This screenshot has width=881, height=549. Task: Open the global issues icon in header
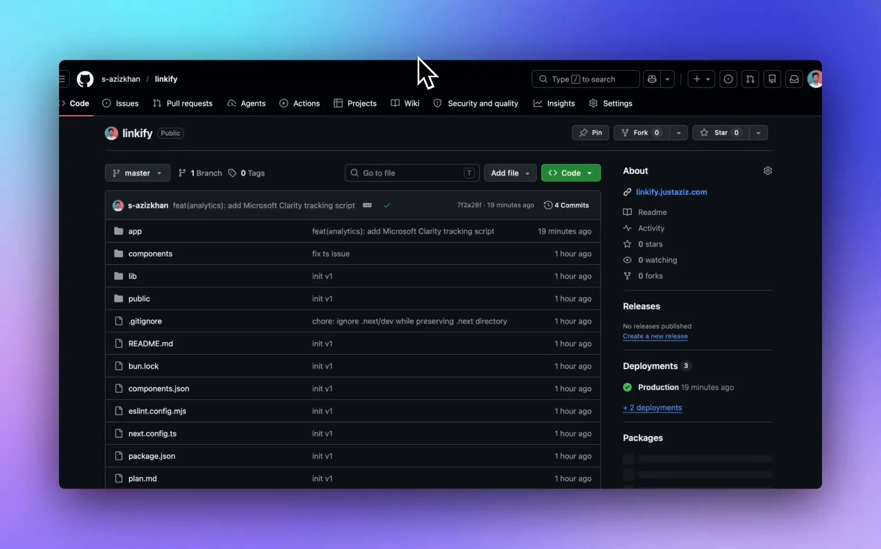coord(728,79)
